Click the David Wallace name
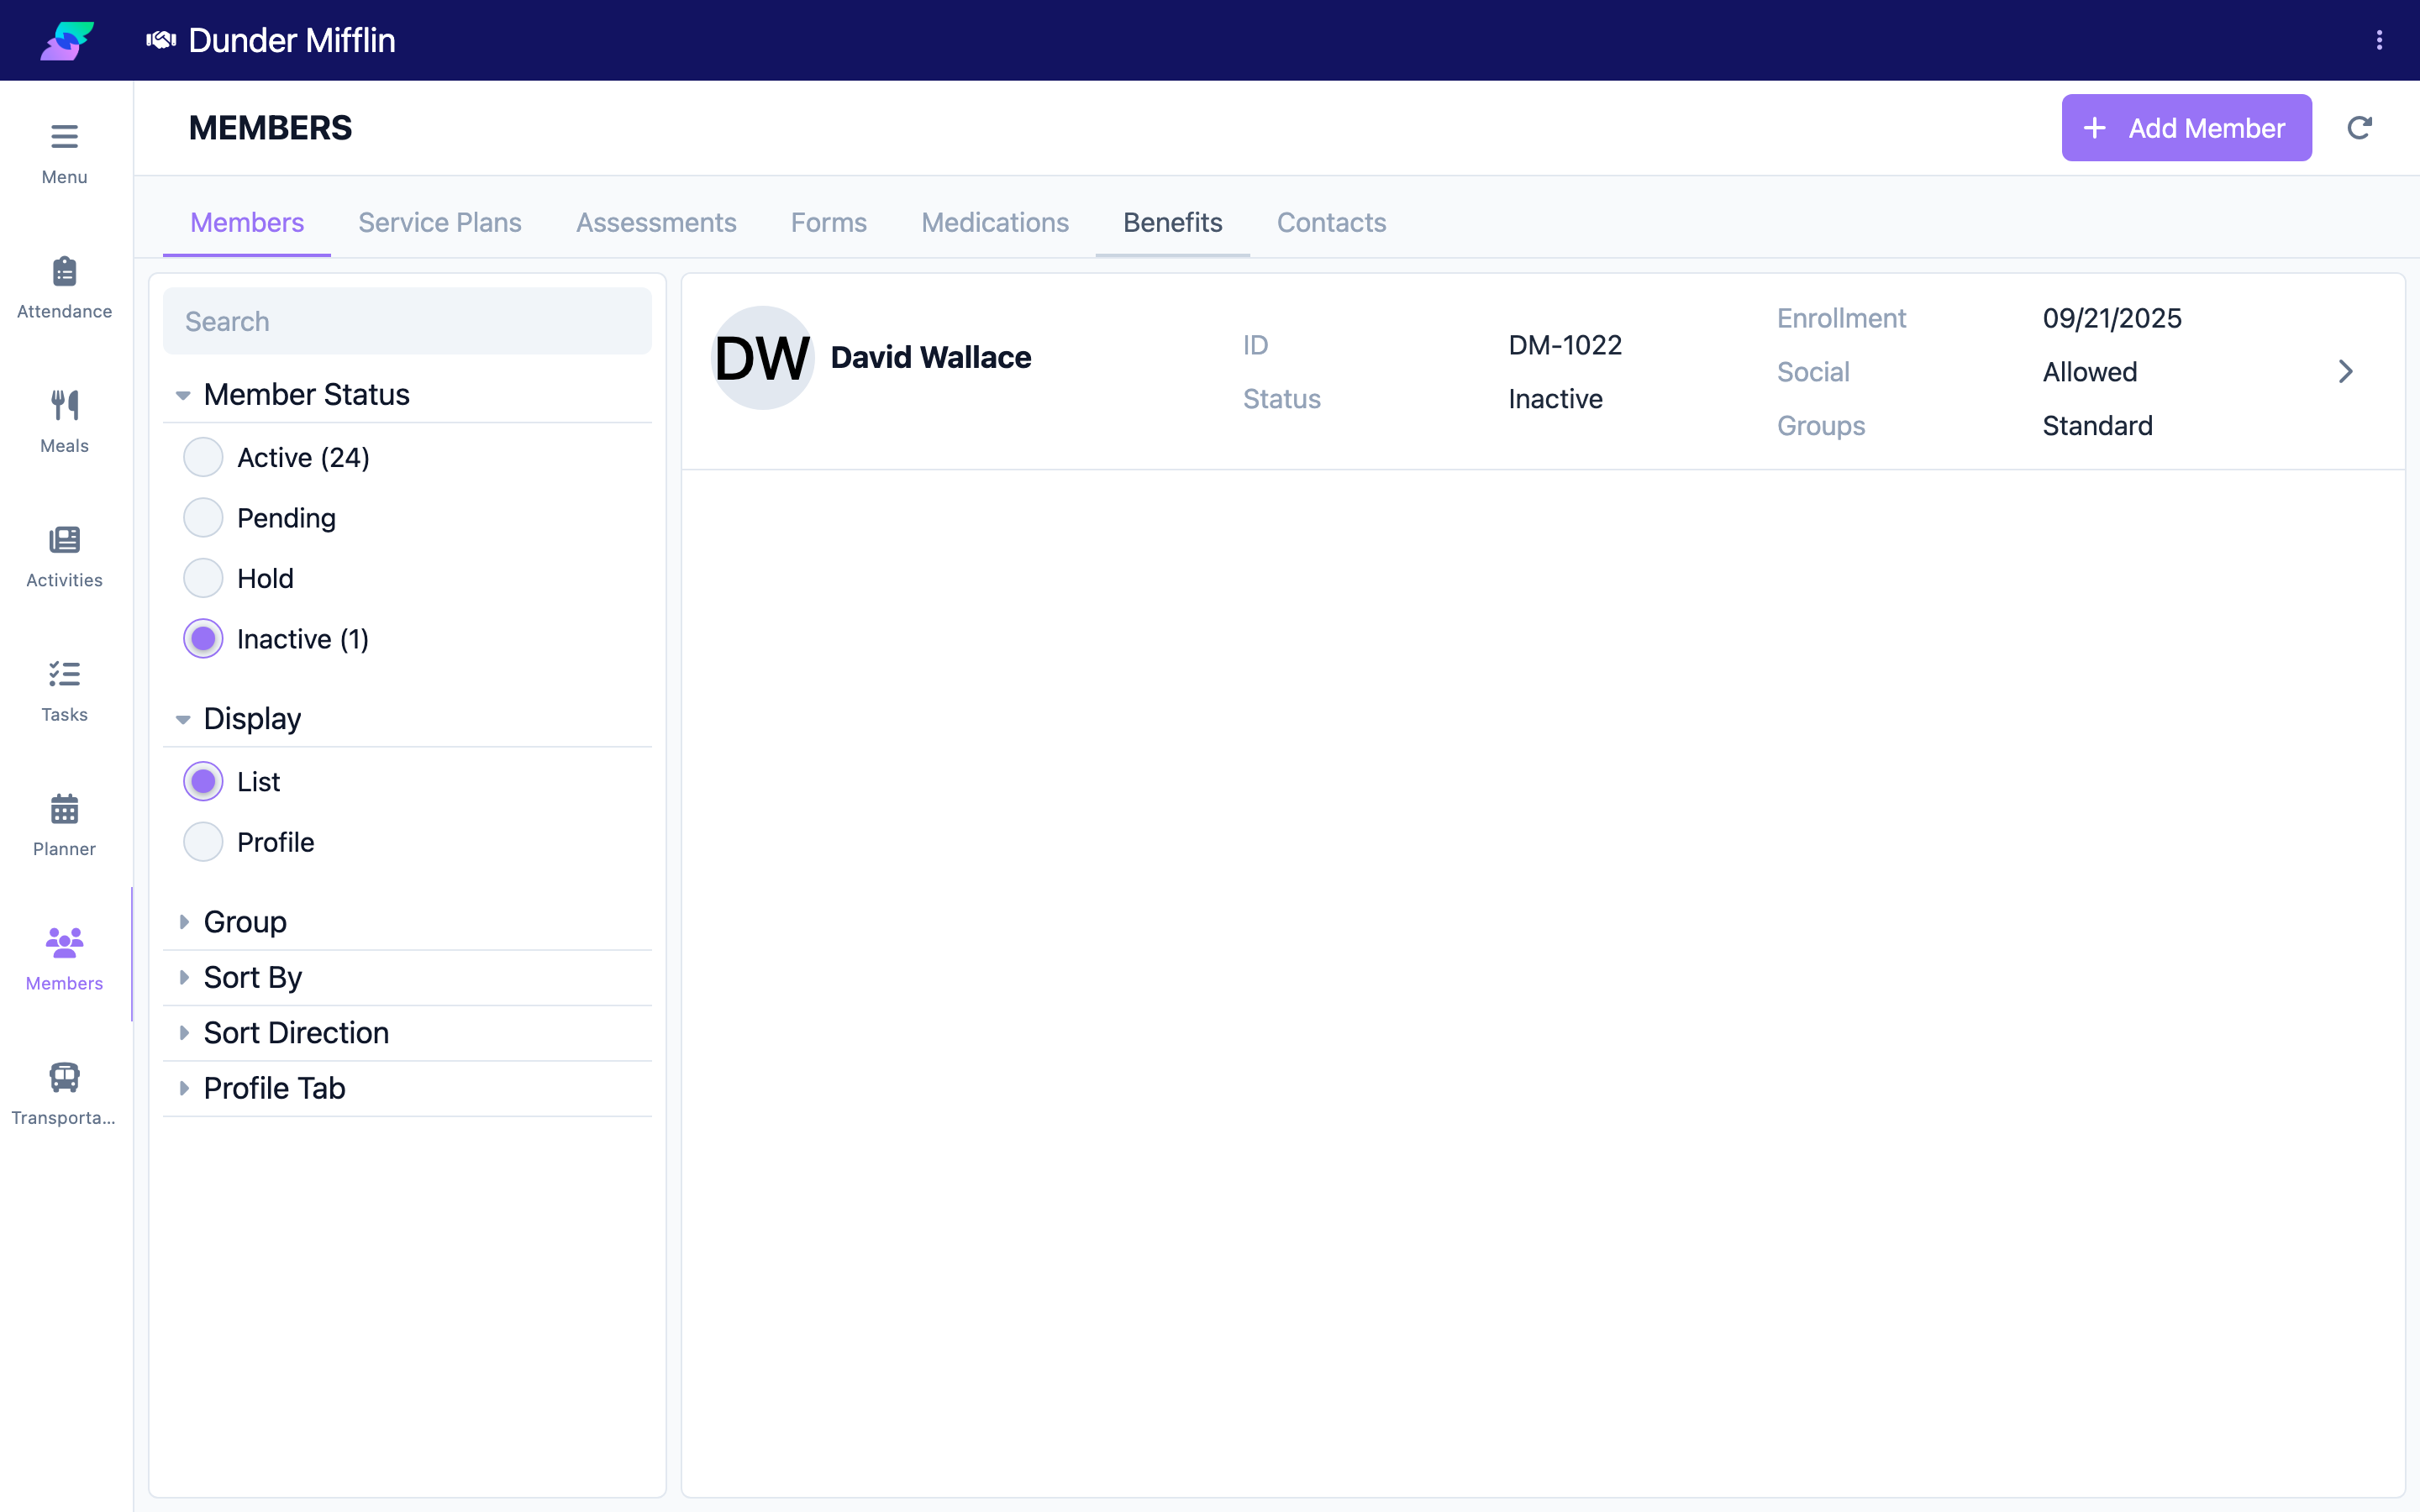 coord(931,358)
